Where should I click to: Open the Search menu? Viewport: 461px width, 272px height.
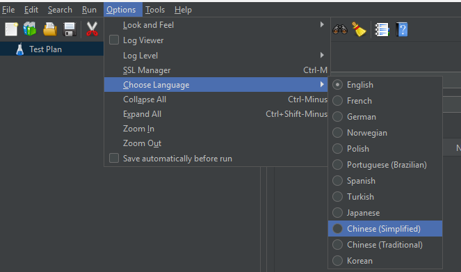coord(60,10)
